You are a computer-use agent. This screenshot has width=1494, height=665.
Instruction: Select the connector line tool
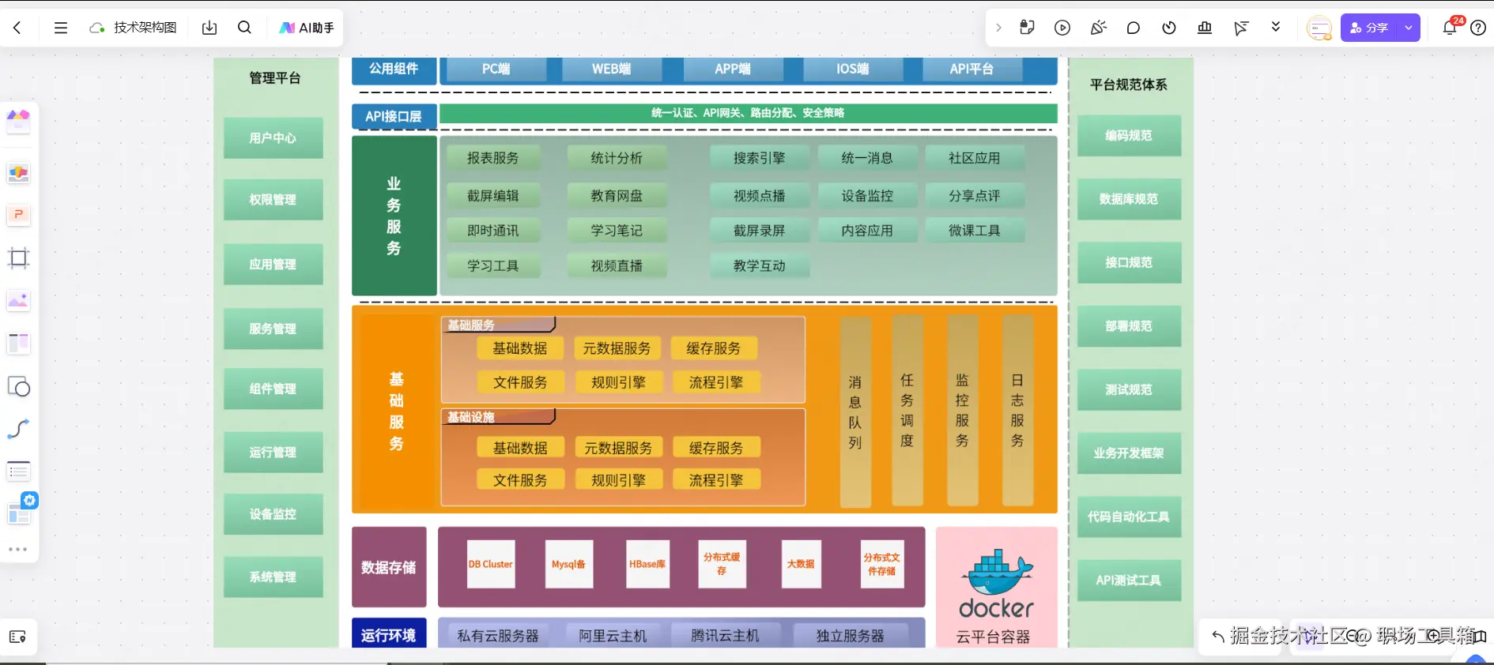[x=18, y=429]
